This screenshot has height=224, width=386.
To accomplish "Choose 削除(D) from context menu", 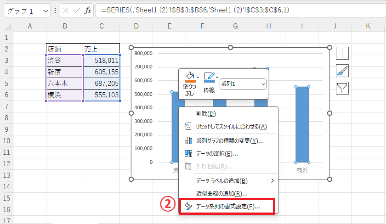I will point(228,114).
